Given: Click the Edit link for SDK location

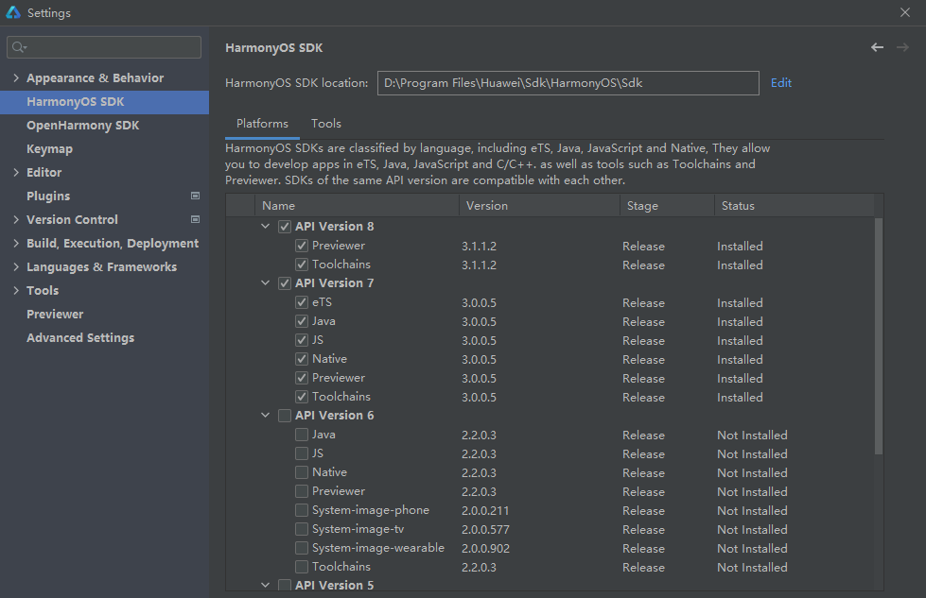Looking at the screenshot, I should [x=780, y=82].
